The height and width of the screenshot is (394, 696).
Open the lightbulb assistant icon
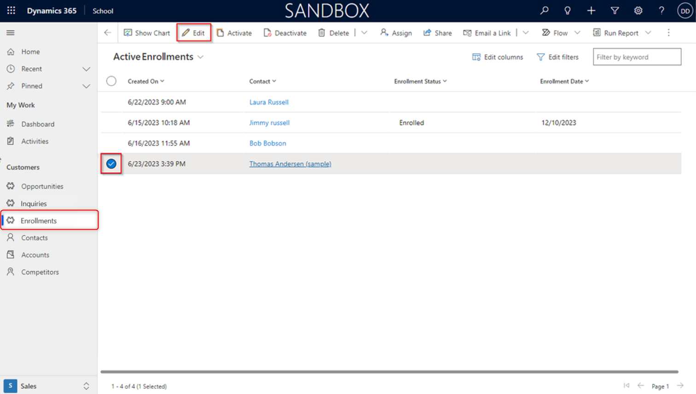(x=568, y=11)
